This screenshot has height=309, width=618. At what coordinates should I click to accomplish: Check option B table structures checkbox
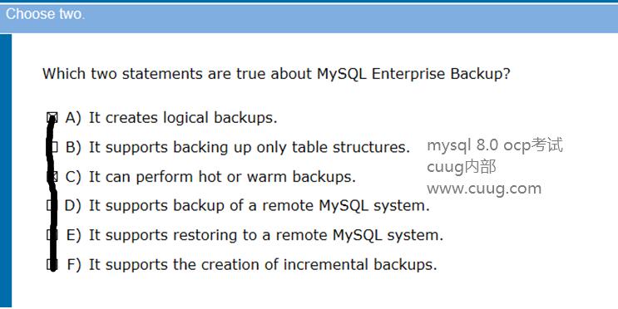pos(52,147)
